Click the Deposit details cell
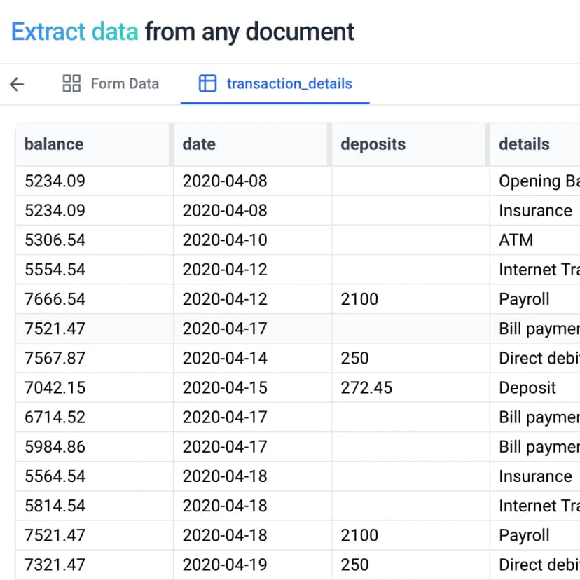 (x=535, y=387)
